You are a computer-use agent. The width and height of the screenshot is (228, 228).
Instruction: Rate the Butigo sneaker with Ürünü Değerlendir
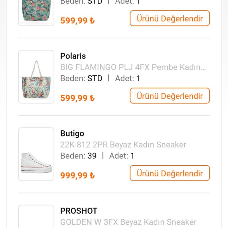[170, 173]
